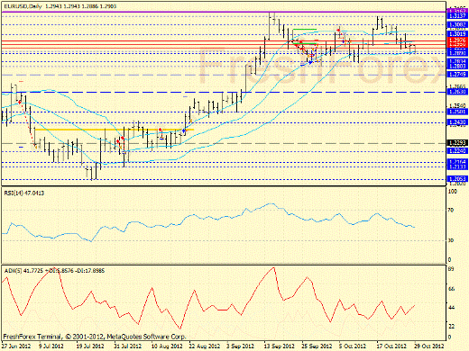Click the 31 Jul 2012 date label
The height and width of the screenshot is (351, 469).
pos(127,346)
